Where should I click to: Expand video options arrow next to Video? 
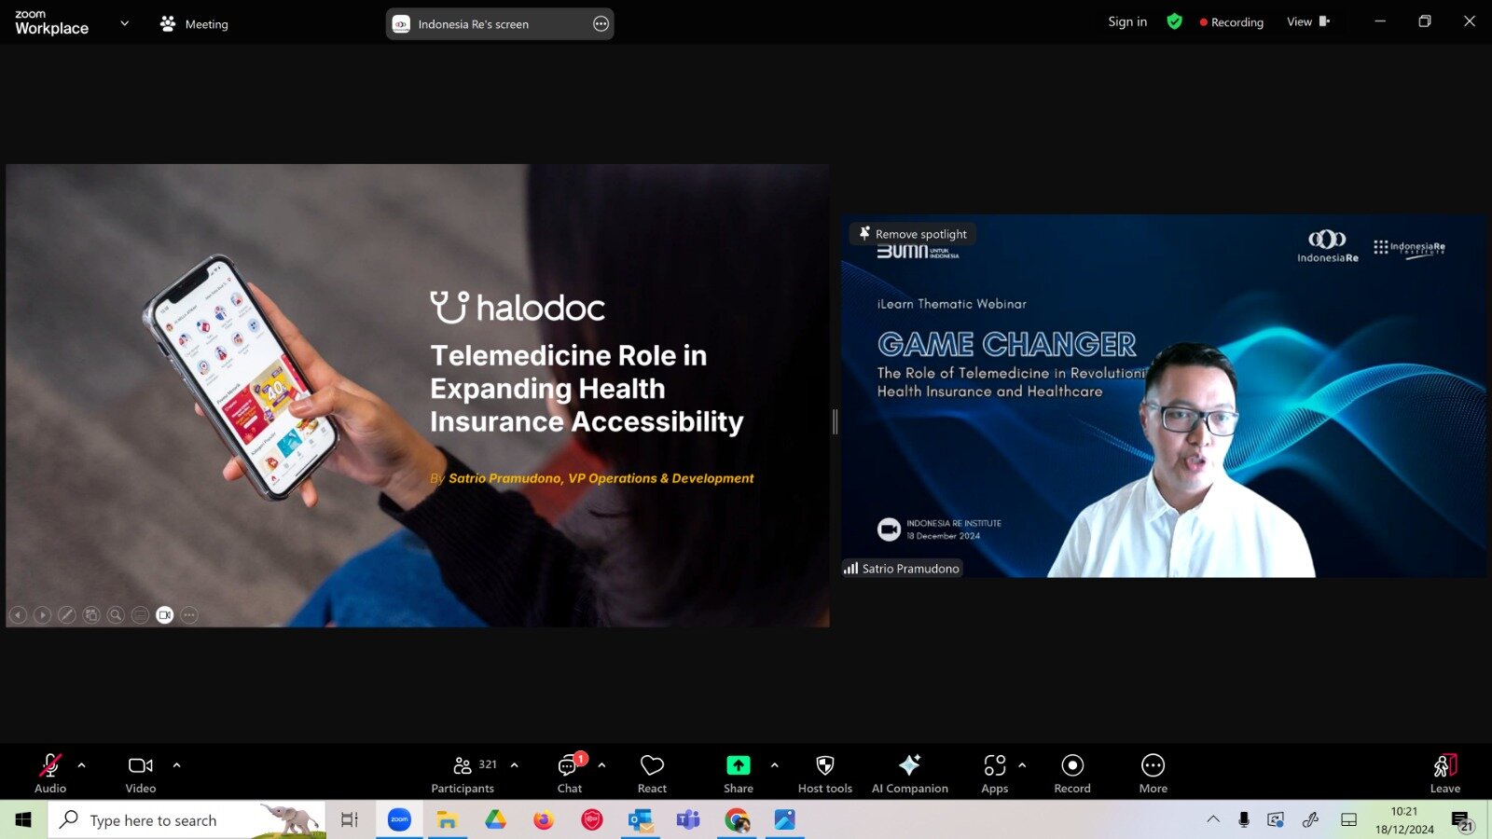[176, 765]
